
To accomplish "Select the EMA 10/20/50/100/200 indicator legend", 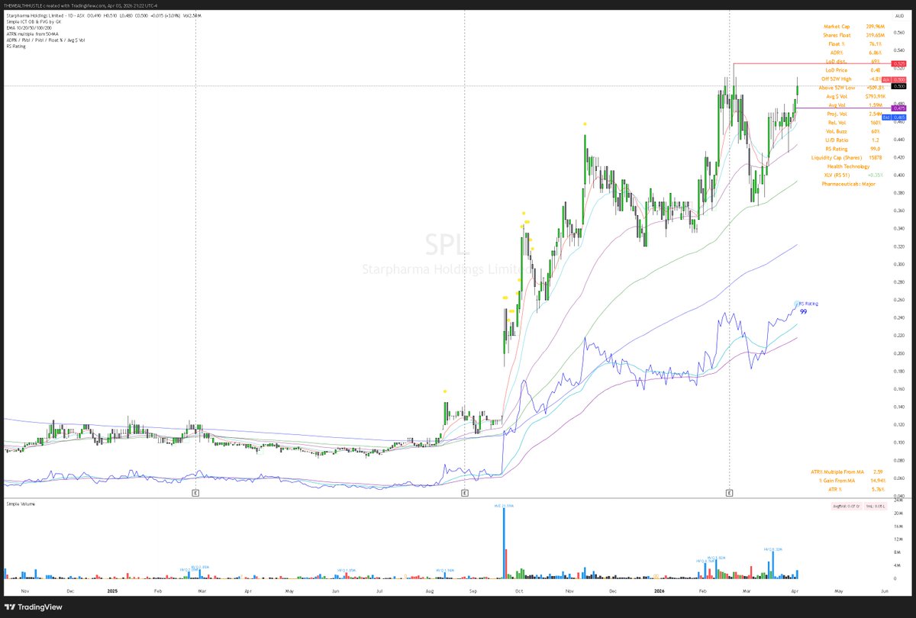I will (x=28, y=27).
